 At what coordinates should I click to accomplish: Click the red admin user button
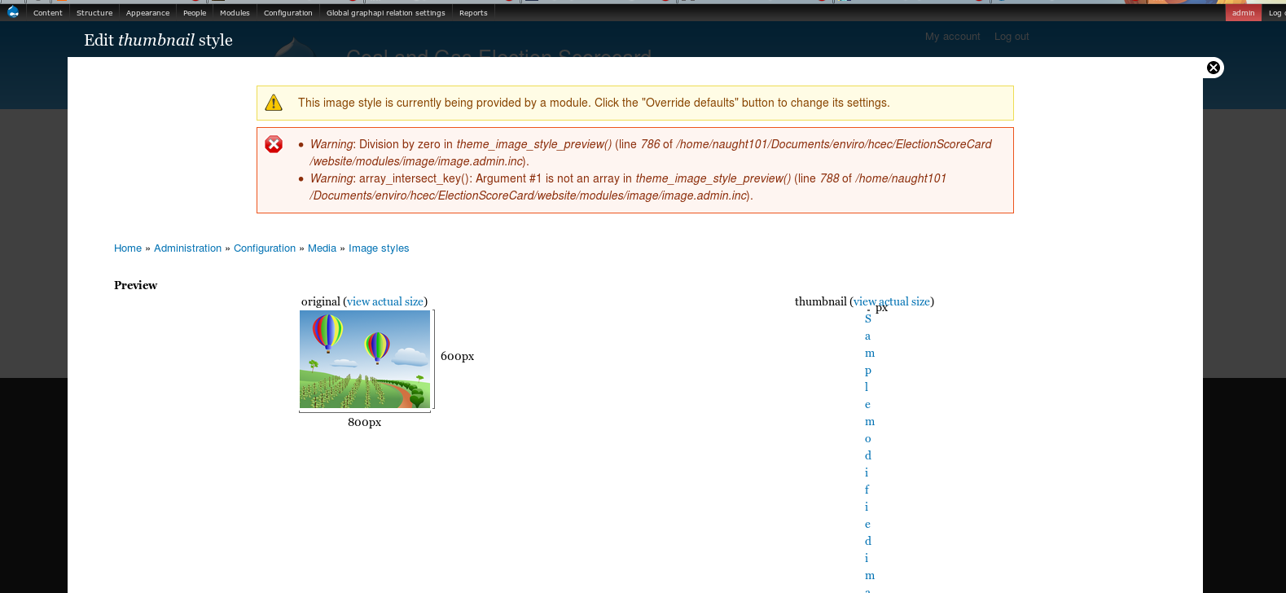(1243, 13)
